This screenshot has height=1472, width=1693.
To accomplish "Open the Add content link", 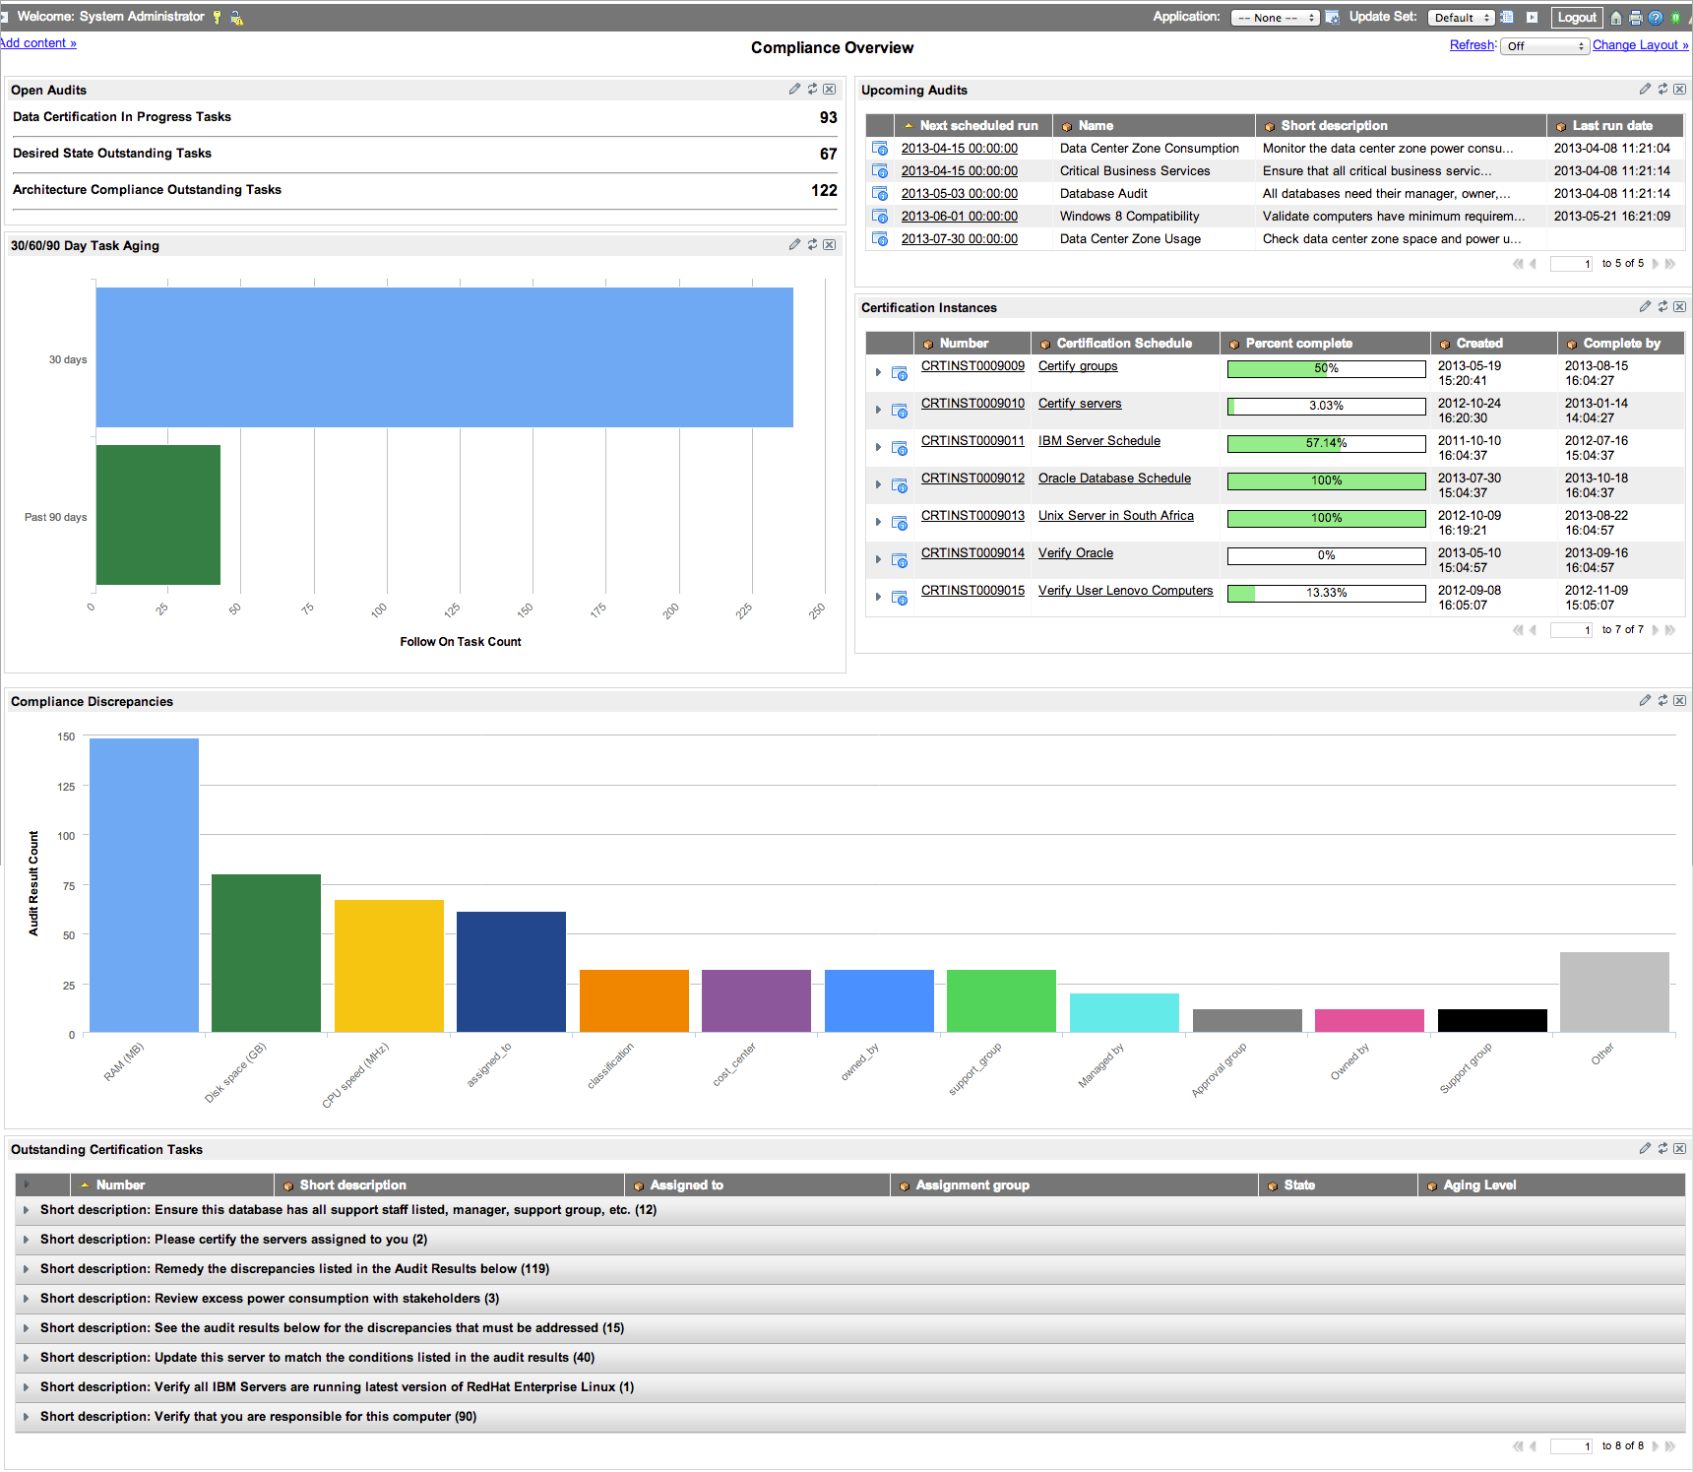I will coord(38,43).
